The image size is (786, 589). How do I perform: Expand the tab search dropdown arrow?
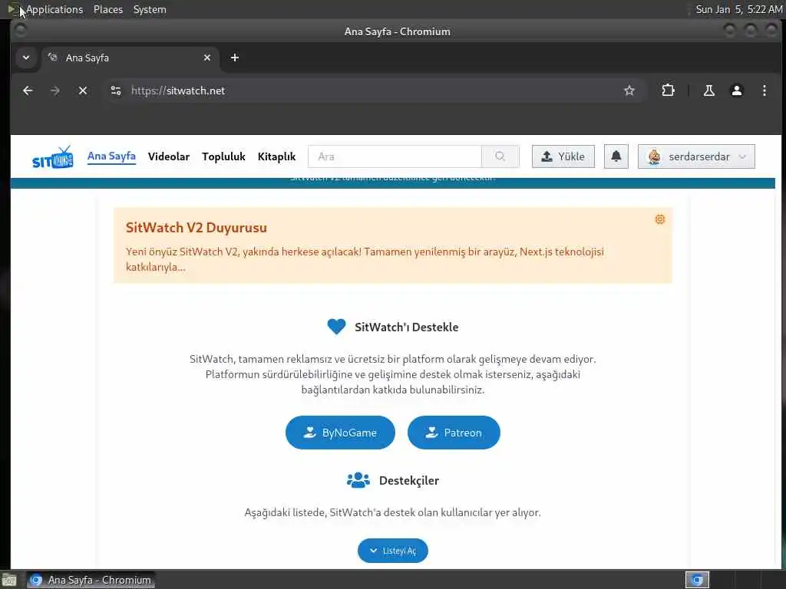tap(26, 58)
